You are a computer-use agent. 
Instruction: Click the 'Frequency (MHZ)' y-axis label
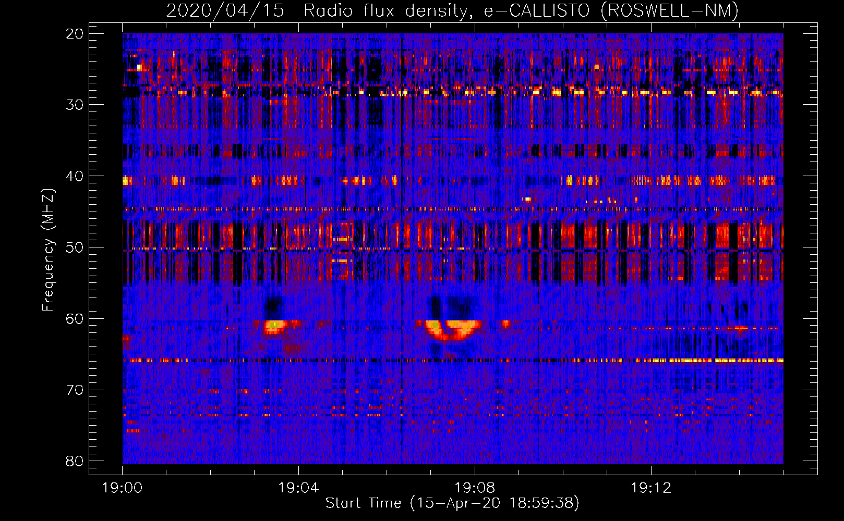point(48,250)
